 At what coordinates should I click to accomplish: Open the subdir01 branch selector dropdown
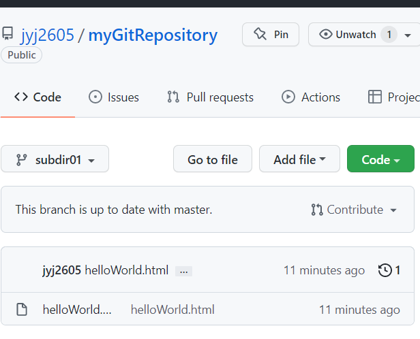coord(55,159)
